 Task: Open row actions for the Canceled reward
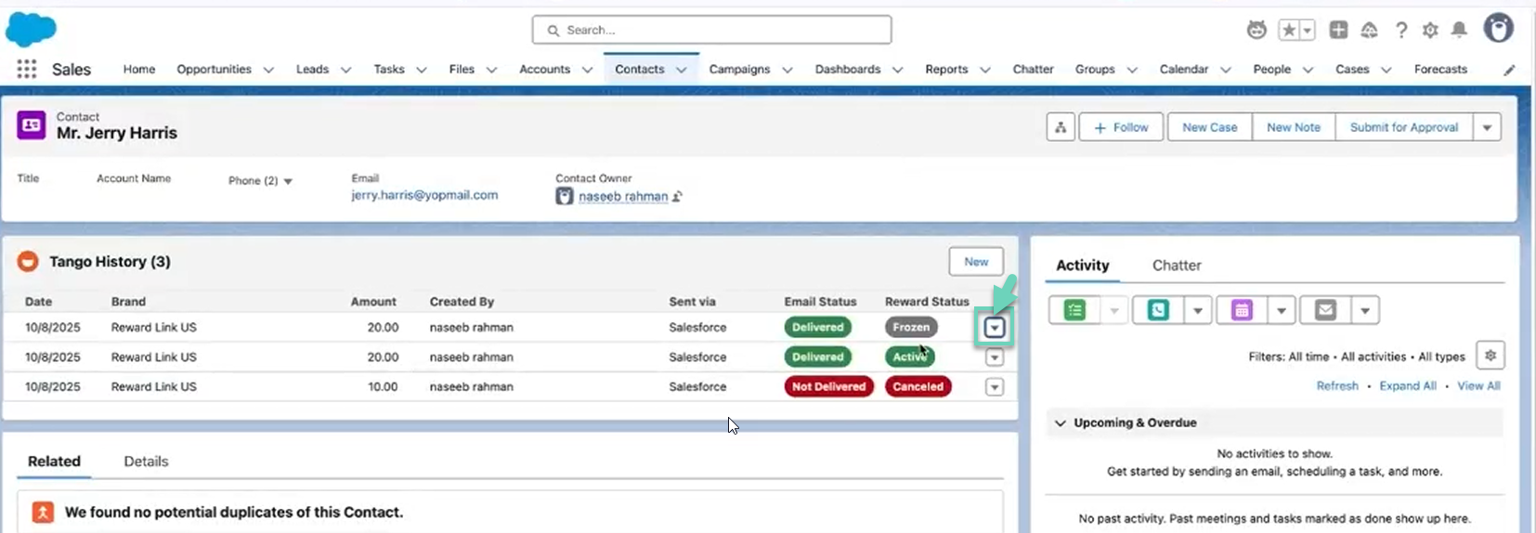995,387
